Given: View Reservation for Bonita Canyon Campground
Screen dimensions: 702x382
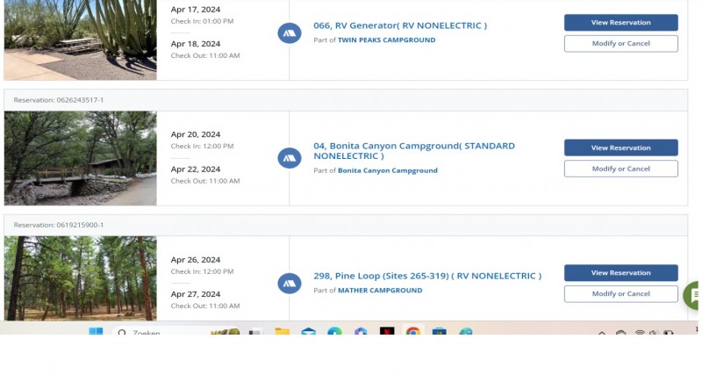Looking at the screenshot, I should [620, 148].
